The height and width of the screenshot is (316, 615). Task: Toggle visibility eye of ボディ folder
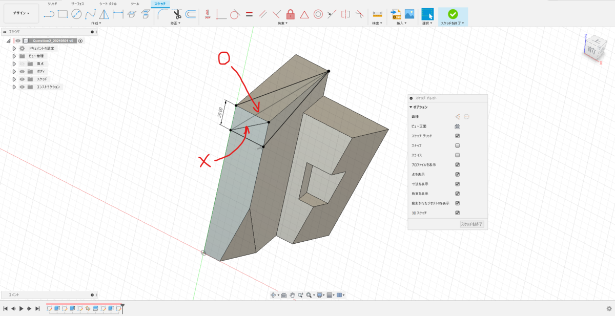coord(22,71)
